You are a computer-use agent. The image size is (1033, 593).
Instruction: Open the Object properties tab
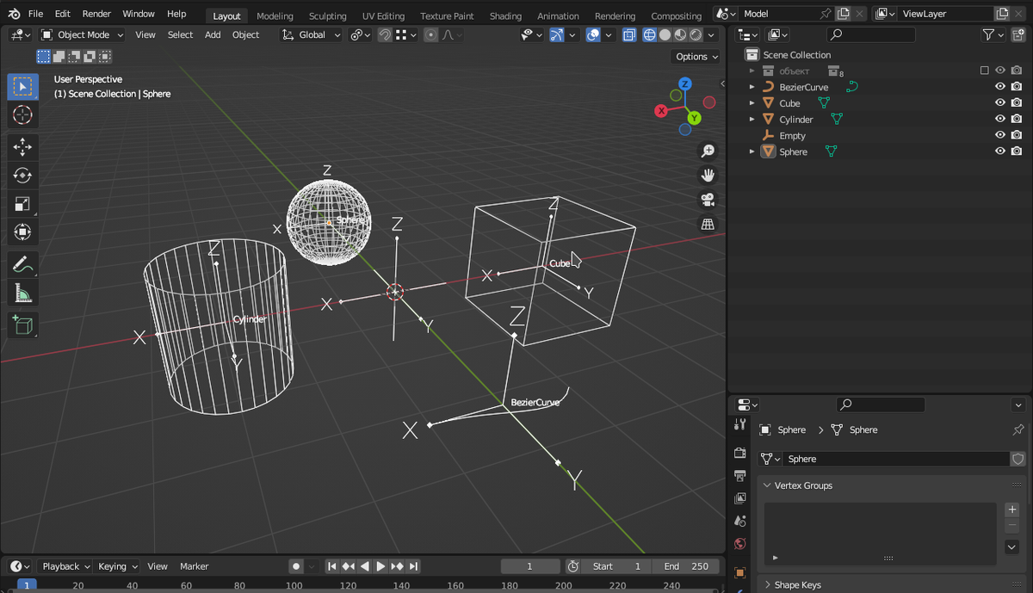tap(739, 572)
